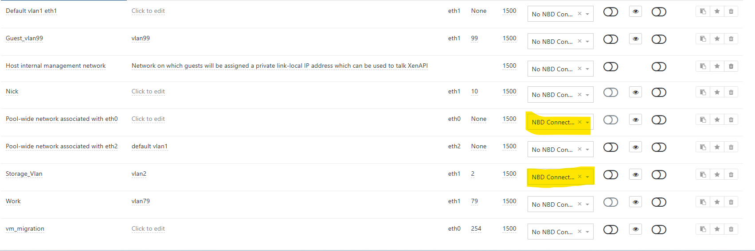Flip Storage_Vlan toggle beside the NBD dropdown
Screen dimensions: 755x251
click(x=610, y=175)
